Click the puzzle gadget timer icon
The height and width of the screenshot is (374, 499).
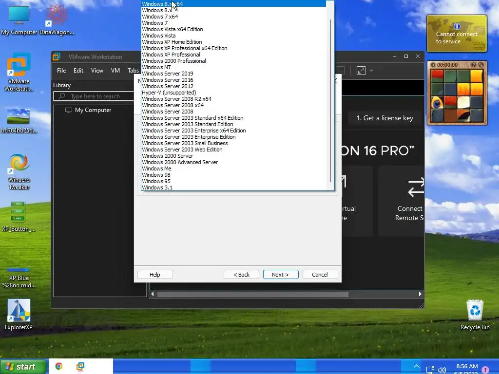[433, 65]
